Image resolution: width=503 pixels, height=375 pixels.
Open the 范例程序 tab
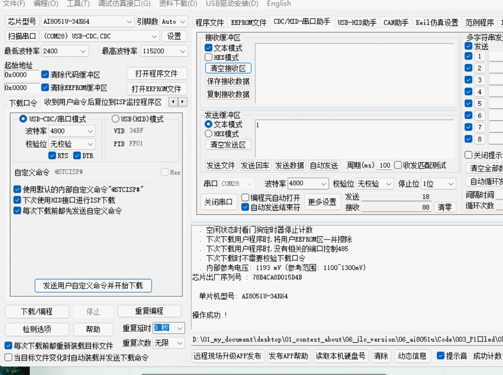click(480, 22)
